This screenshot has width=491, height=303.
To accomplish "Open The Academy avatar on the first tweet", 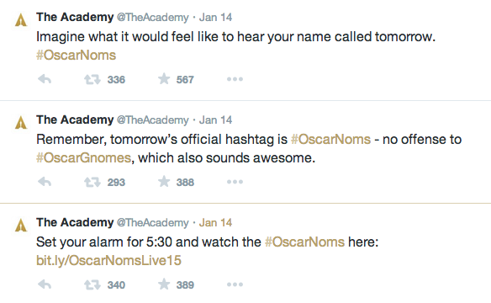I will [21, 20].
